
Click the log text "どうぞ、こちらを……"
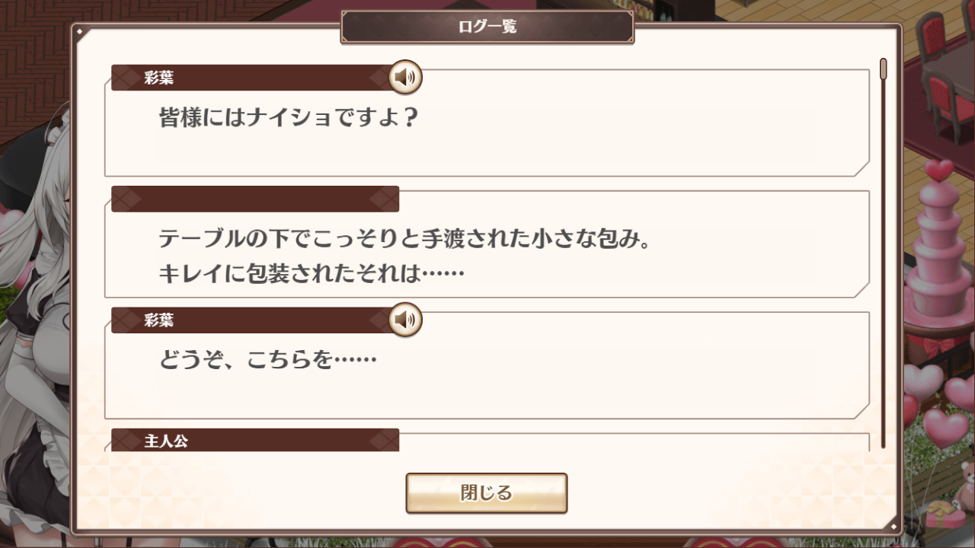[267, 359]
